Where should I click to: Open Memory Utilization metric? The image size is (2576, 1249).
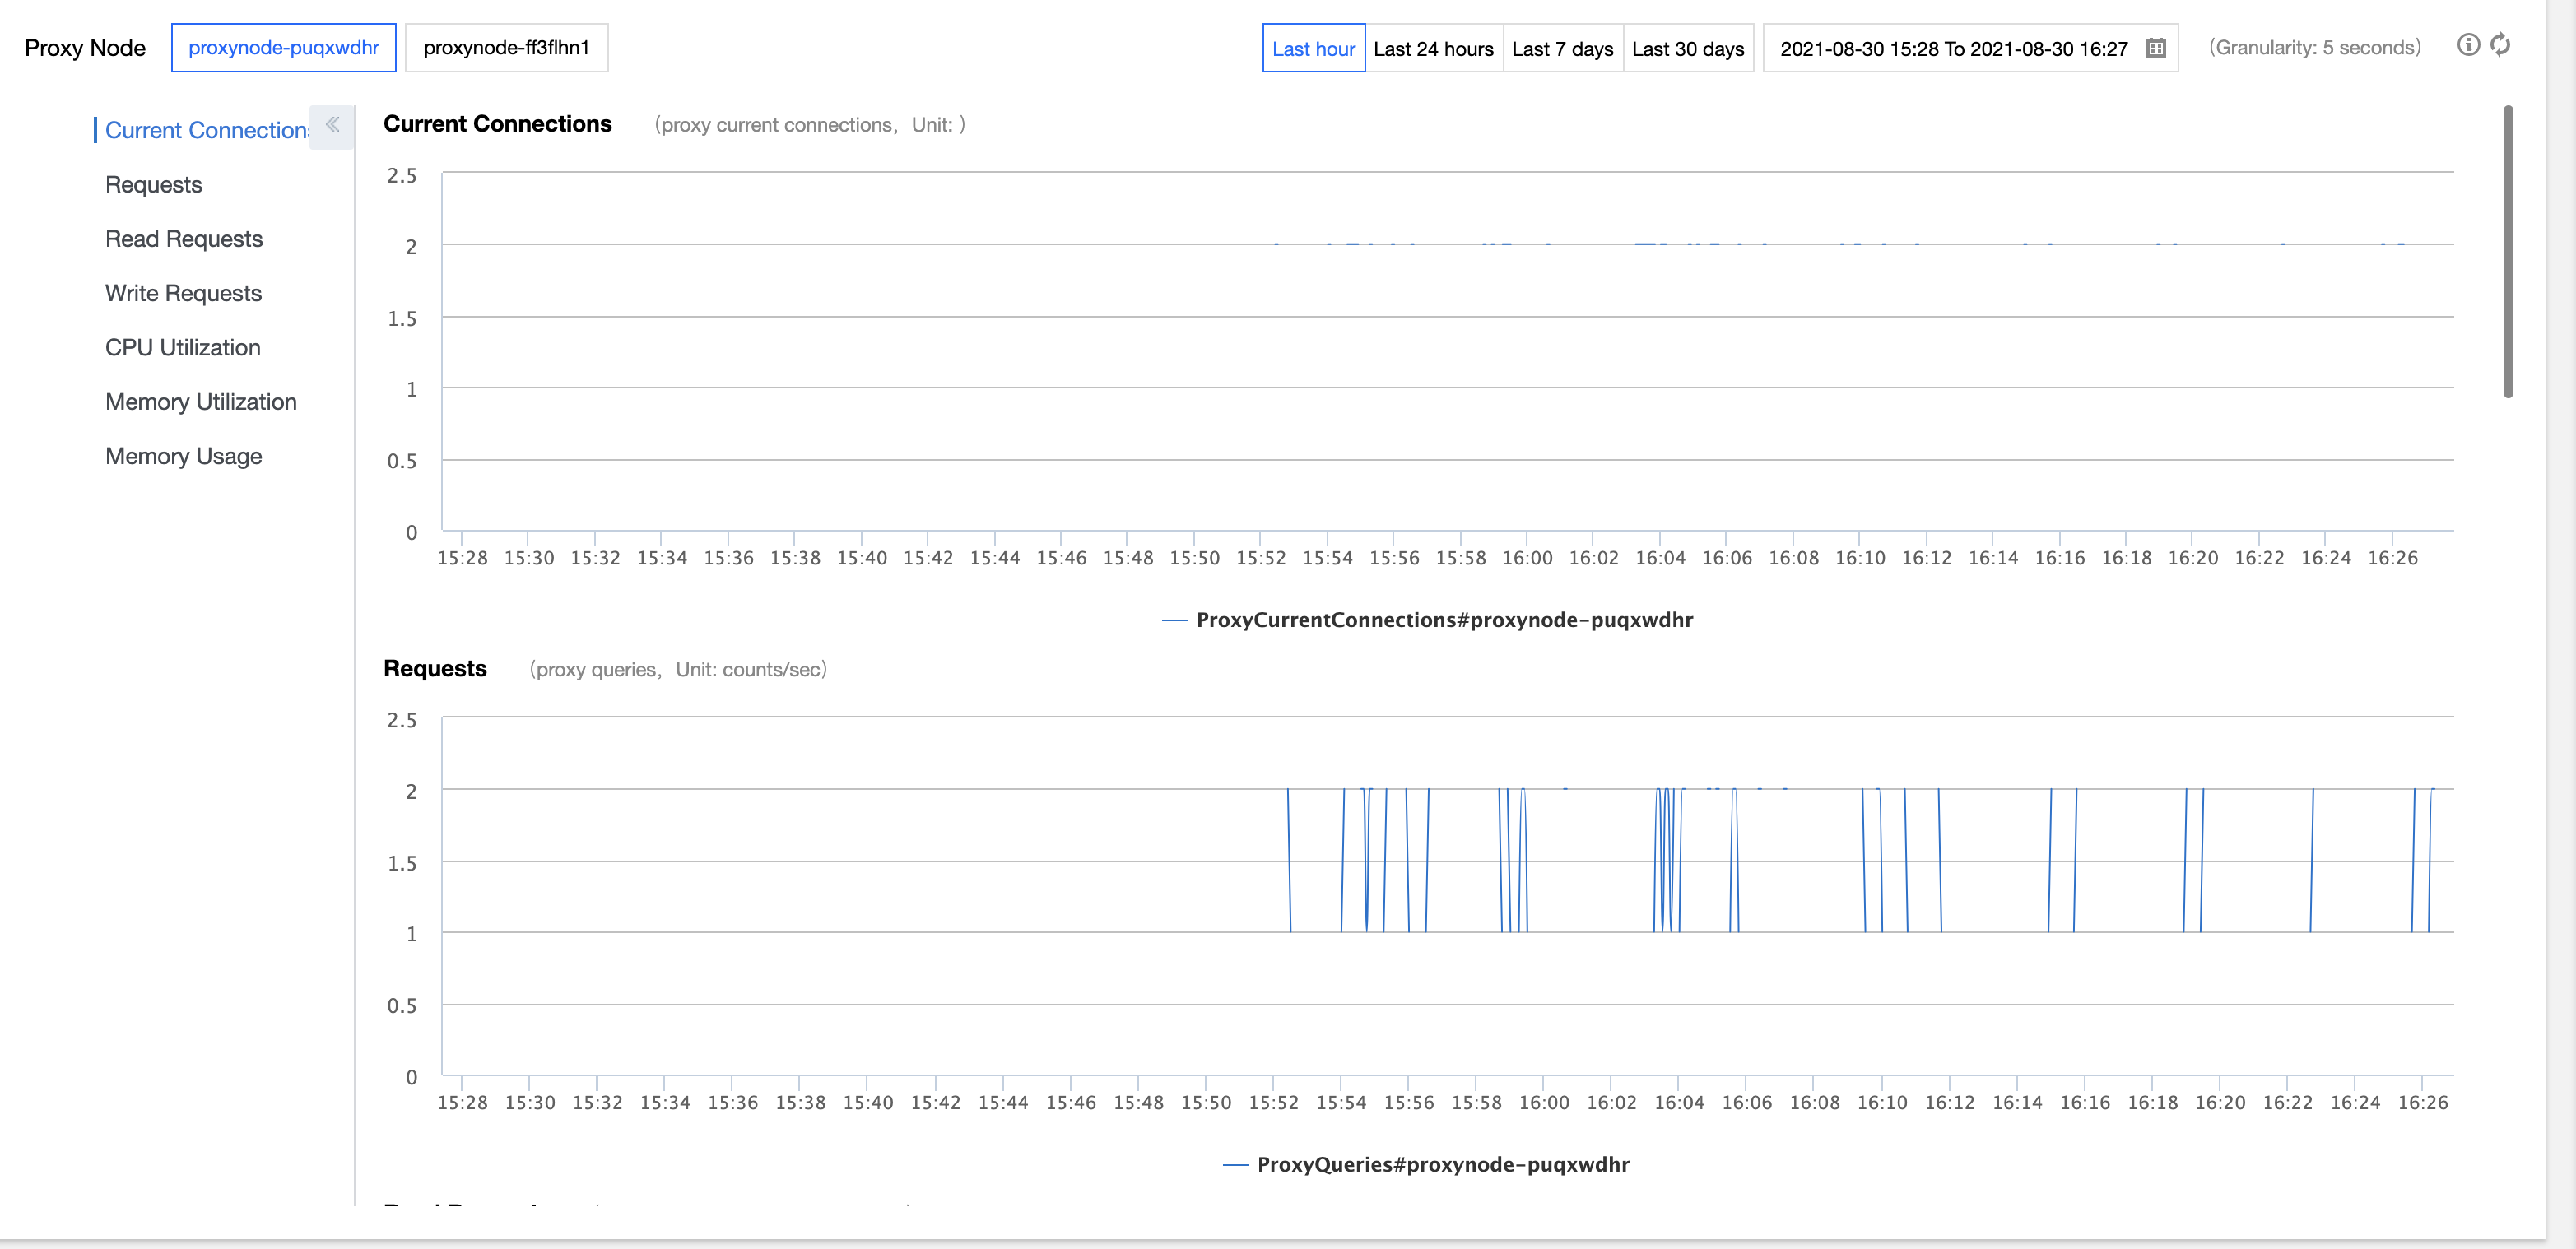point(201,402)
